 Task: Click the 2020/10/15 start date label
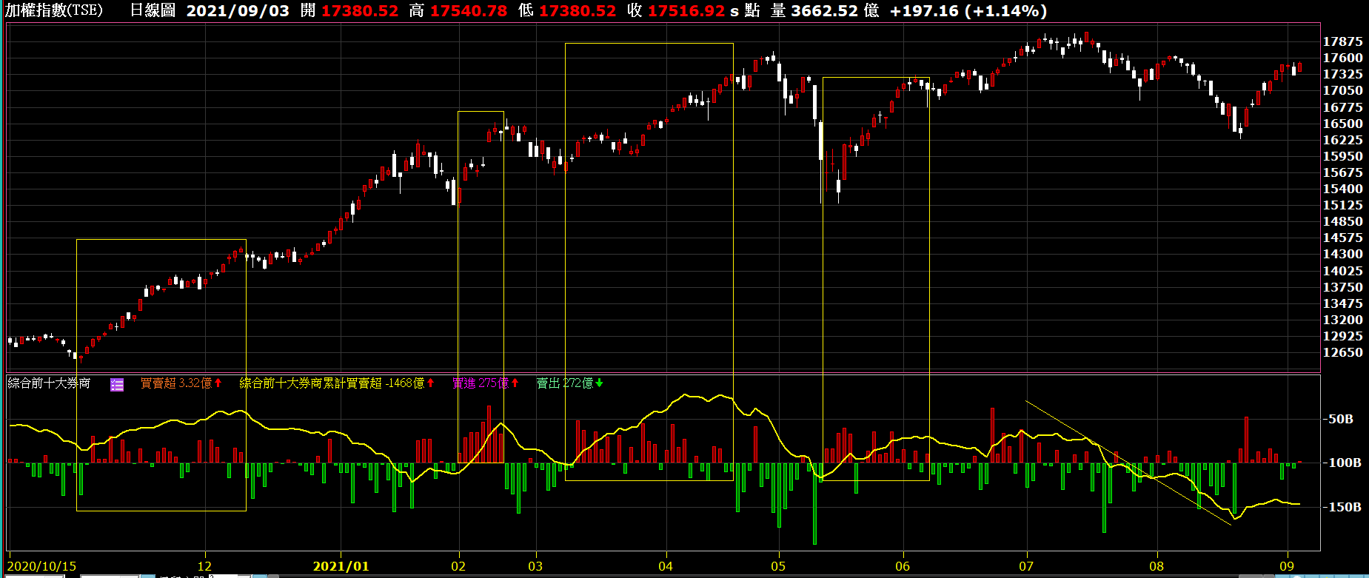tap(41, 566)
